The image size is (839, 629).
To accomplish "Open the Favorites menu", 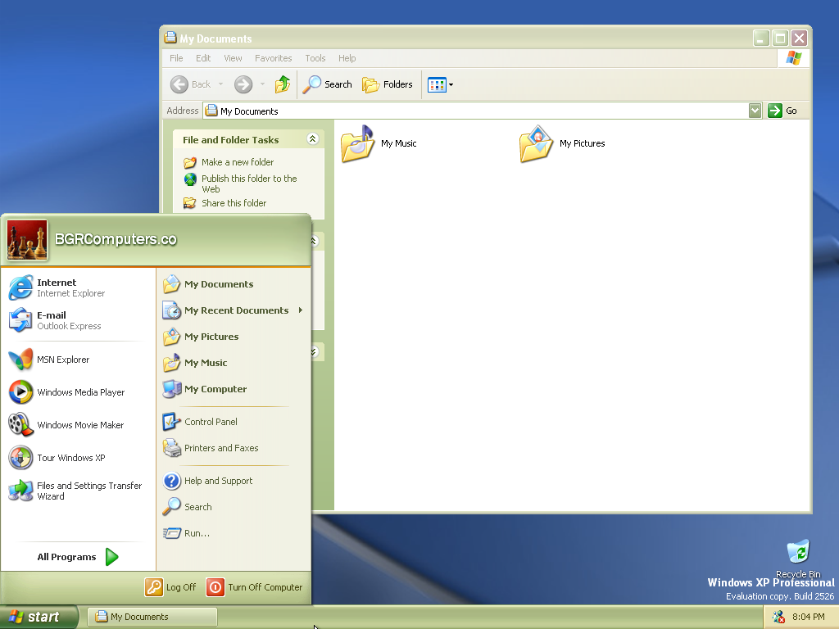I will (273, 58).
